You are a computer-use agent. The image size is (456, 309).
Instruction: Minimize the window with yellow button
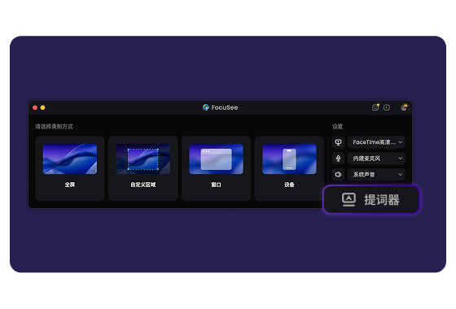[x=42, y=107]
